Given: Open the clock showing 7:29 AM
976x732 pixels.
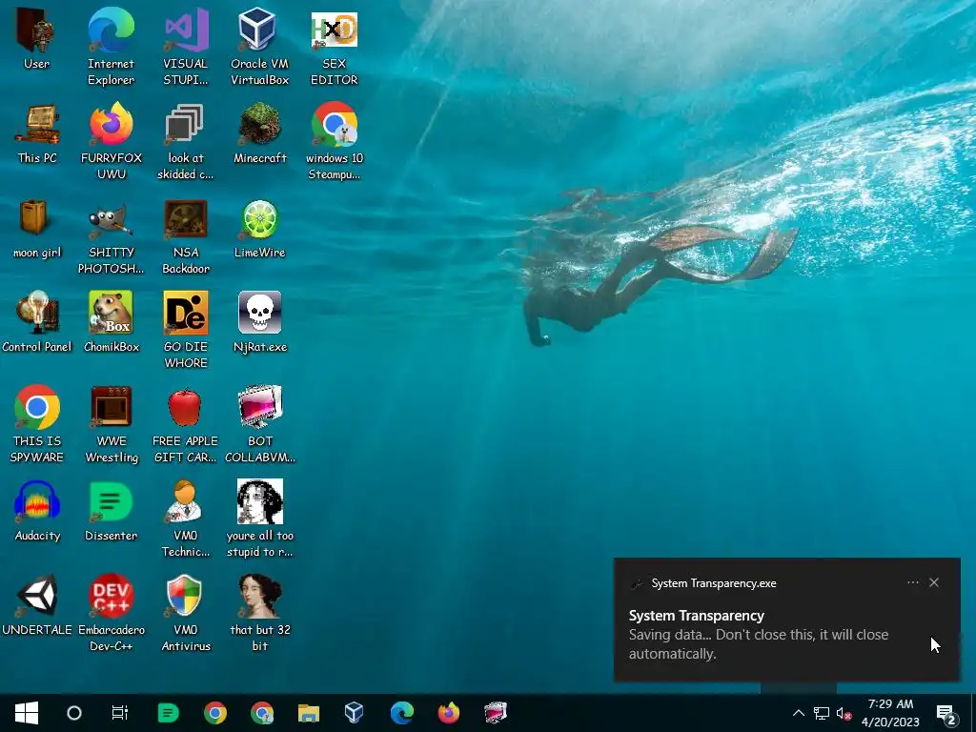Looking at the screenshot, I should [890, 713].
